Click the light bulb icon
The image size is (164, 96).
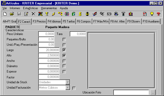[x=152, y=14]
